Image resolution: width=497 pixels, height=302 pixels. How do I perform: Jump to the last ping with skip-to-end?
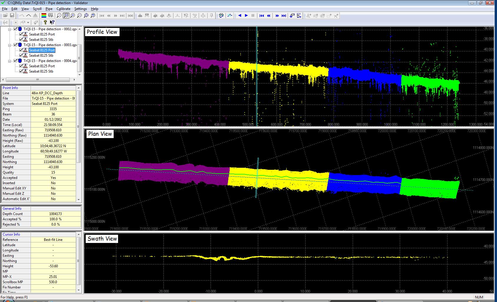point(284,16)
